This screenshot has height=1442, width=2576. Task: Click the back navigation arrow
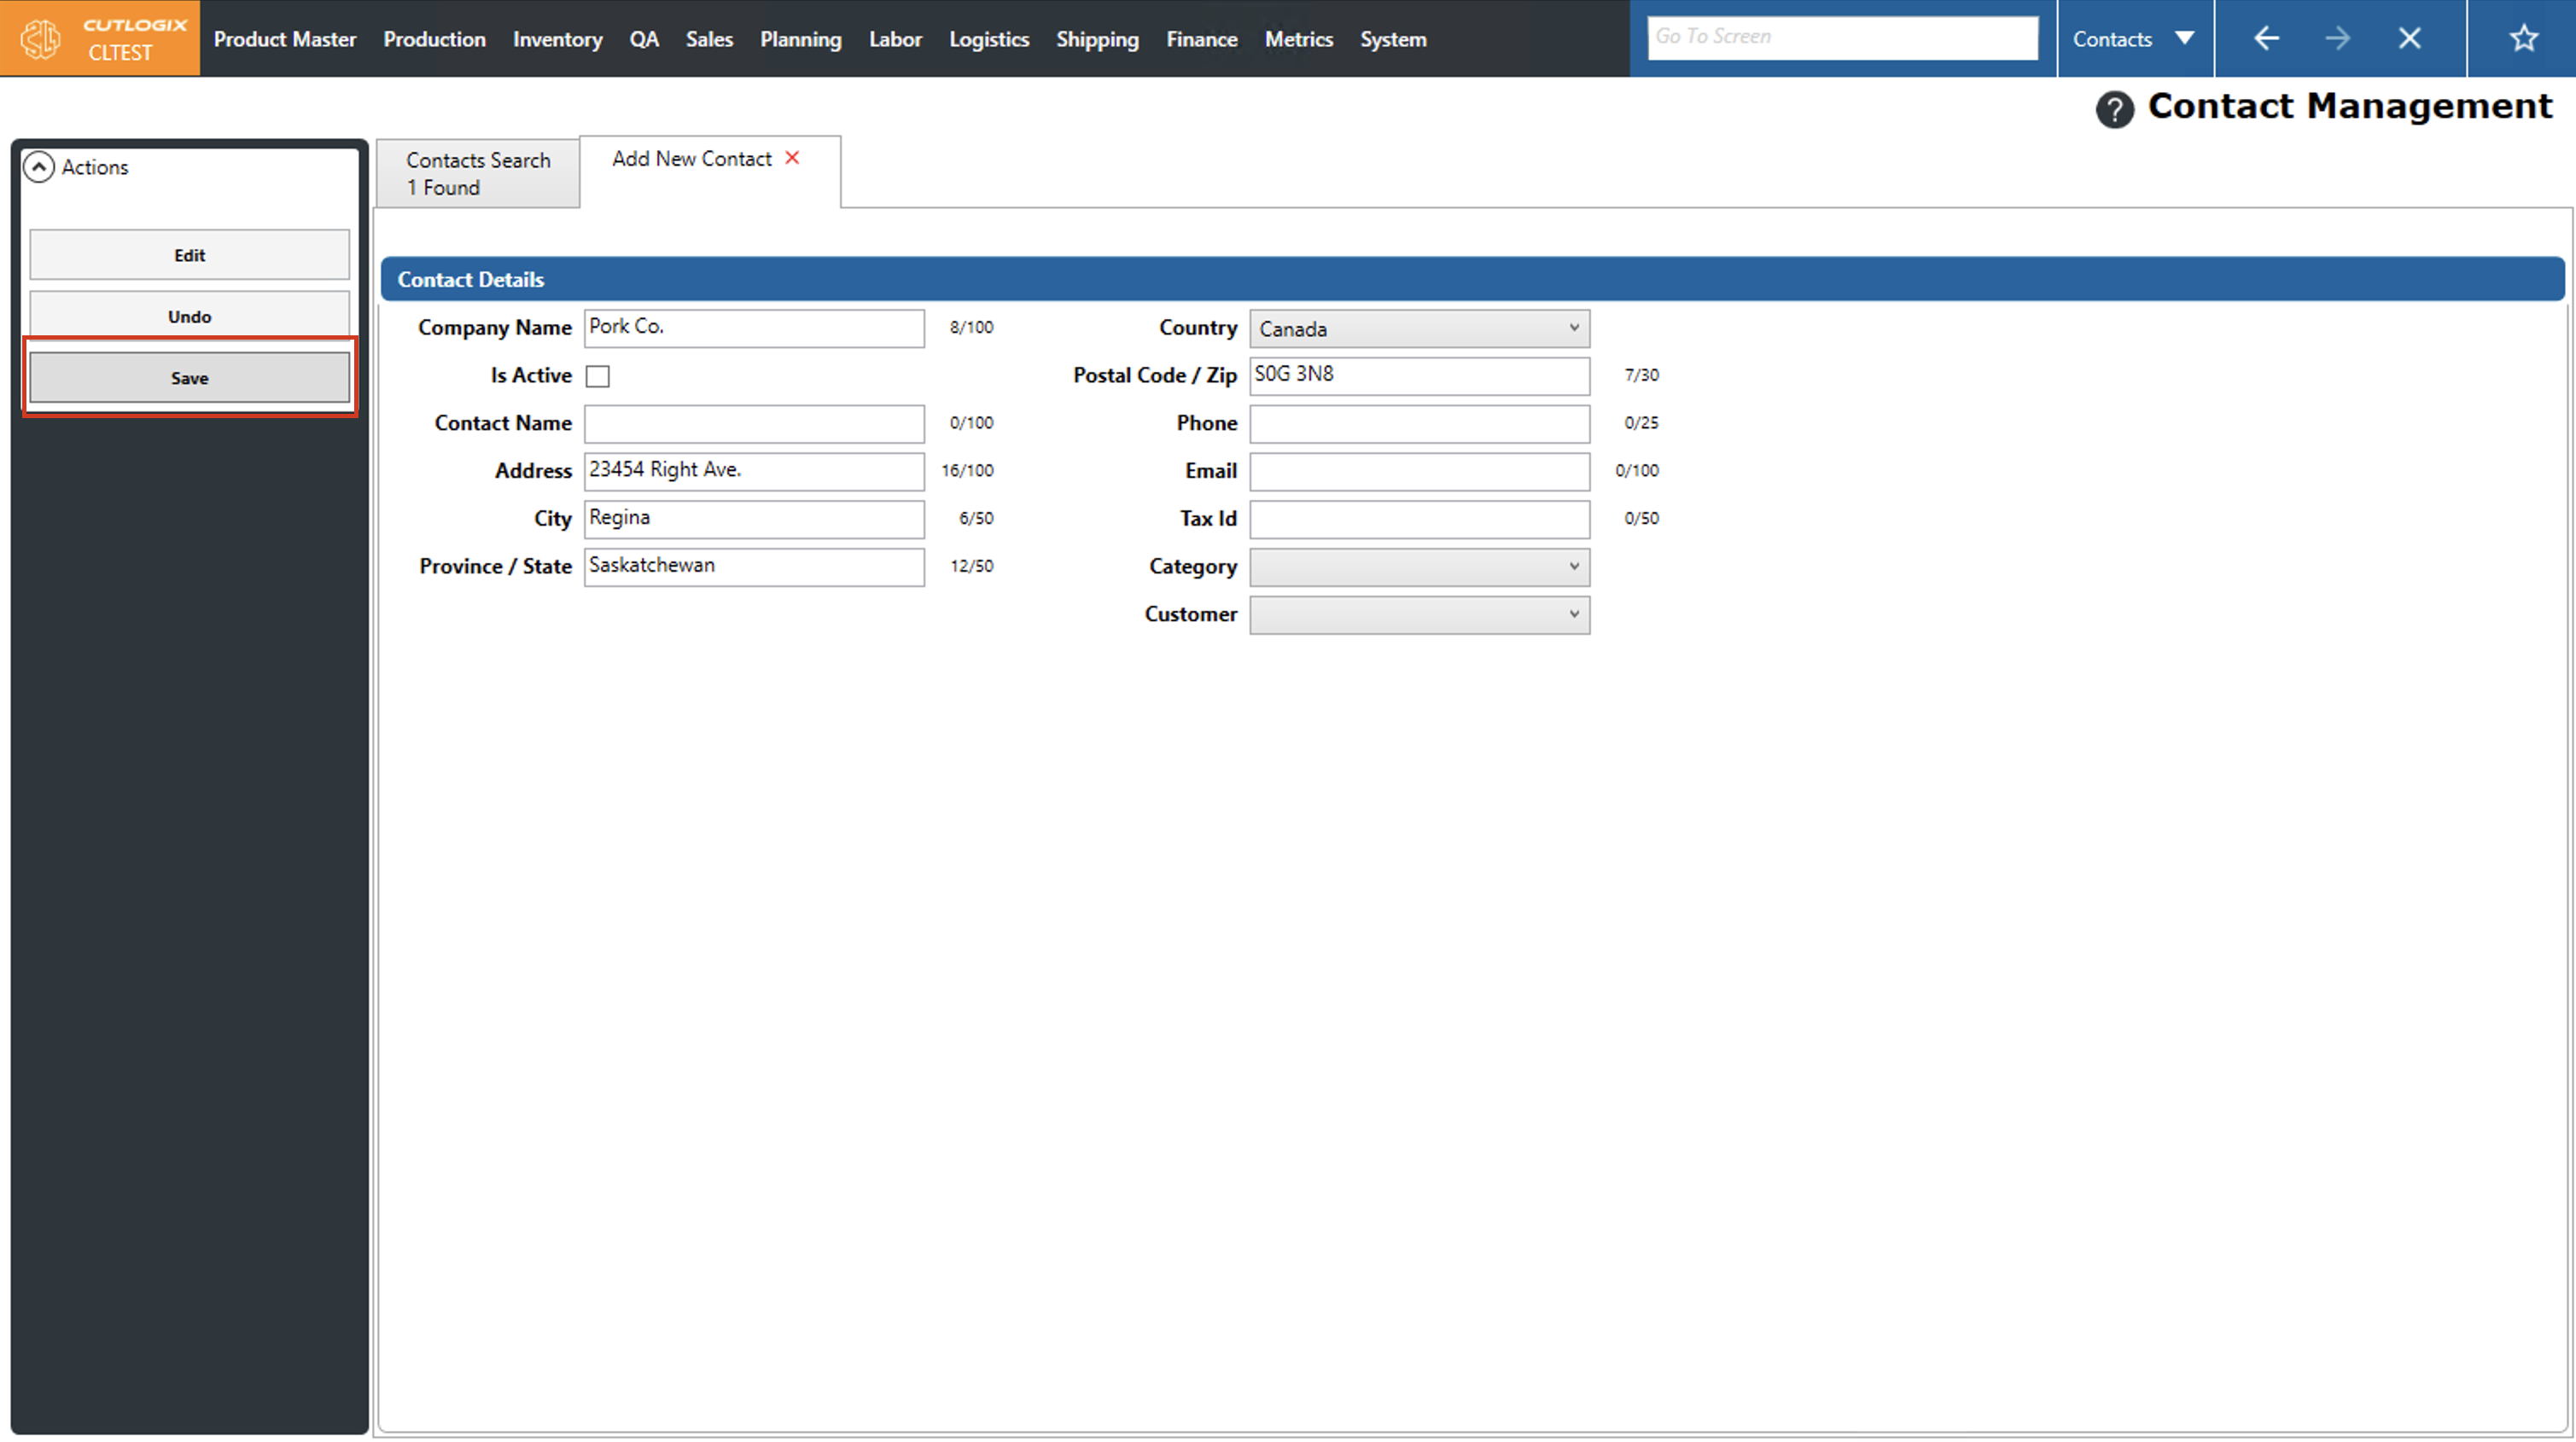click(x=2266, y=39)
